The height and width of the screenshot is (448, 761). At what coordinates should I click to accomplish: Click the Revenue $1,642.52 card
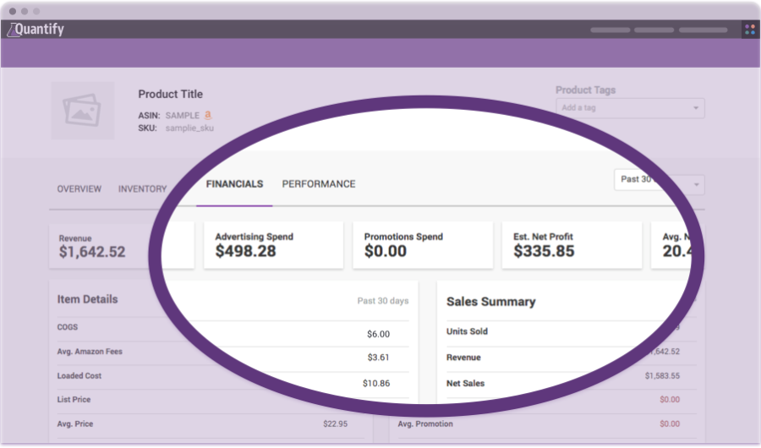pos(106,245)
